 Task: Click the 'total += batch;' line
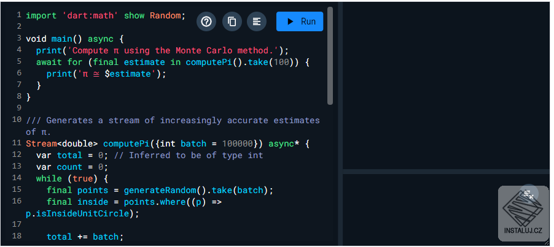point(85,237)
